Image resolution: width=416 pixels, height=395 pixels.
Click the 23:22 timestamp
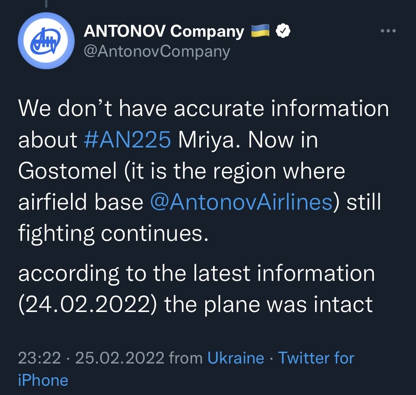(x=39, y=358)
